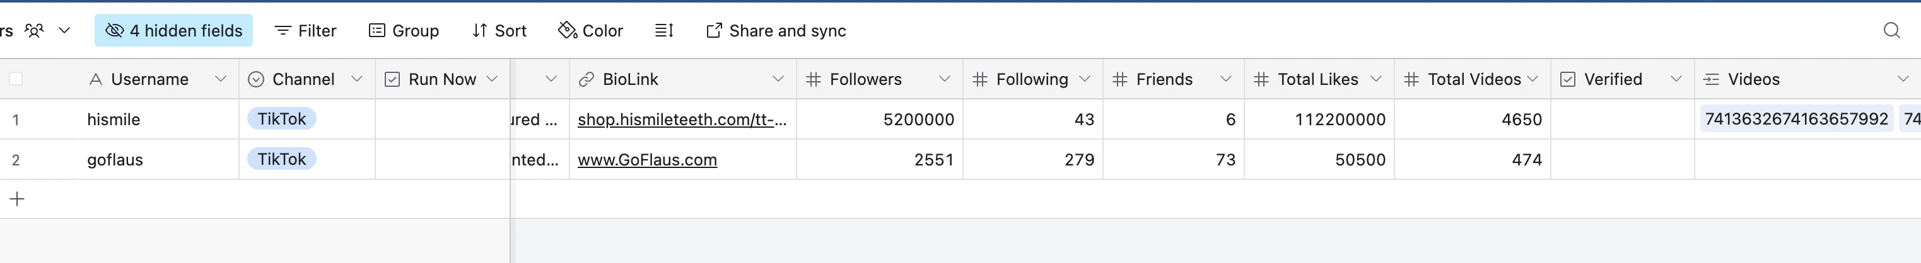The width and height of the screenshot is (1921, 263).
Task: Open the shop.hismileteeth.com bio link
Action: pyautogui.click(x=681, y=120)
